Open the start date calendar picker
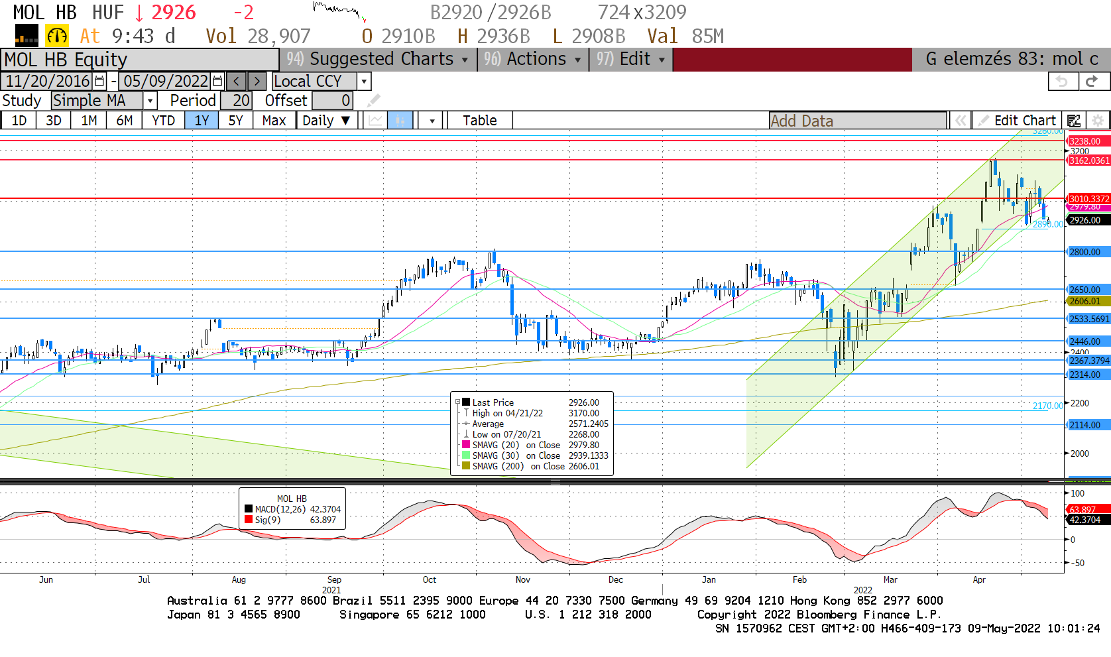Screen dimensions: 1111x657 click(99, 82)
